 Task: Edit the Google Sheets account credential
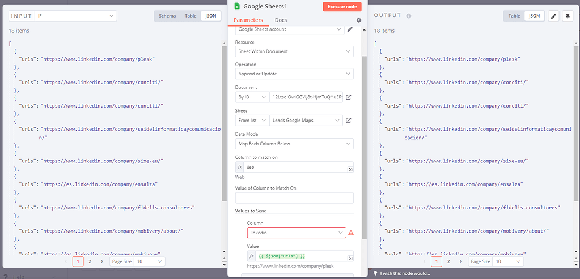pyautogui.click(x=350, y=29)
